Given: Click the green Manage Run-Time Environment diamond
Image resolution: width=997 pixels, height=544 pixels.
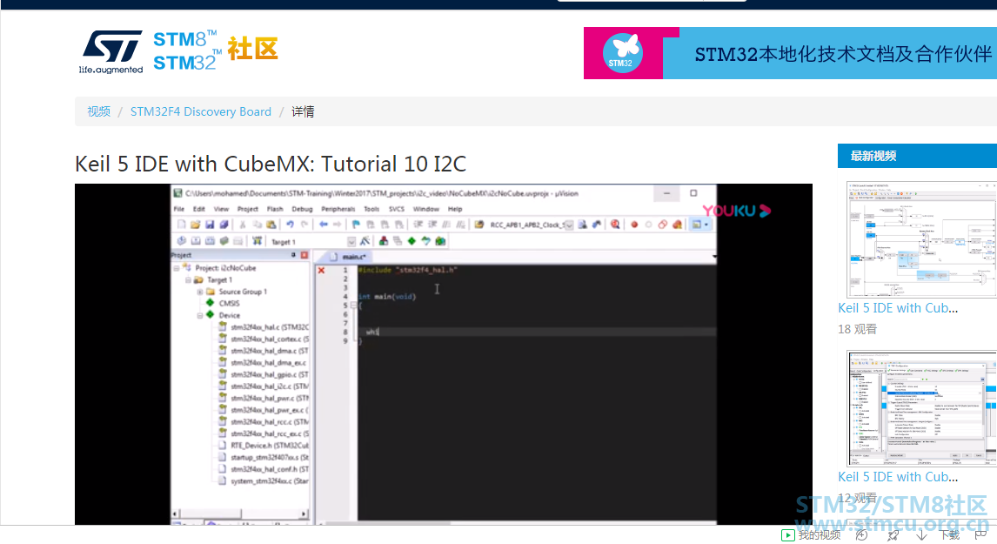Looking at the screenshot, I should [x=412, y=241].
